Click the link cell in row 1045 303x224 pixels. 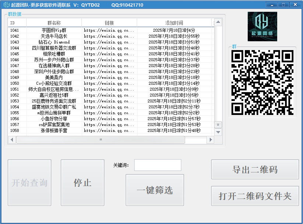click(109, 54)
